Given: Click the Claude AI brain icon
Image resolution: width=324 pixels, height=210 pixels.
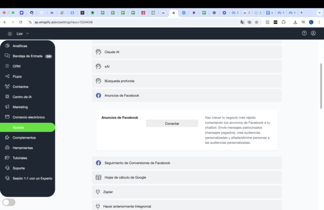Looking at the screenshot, I should (99, 52).
